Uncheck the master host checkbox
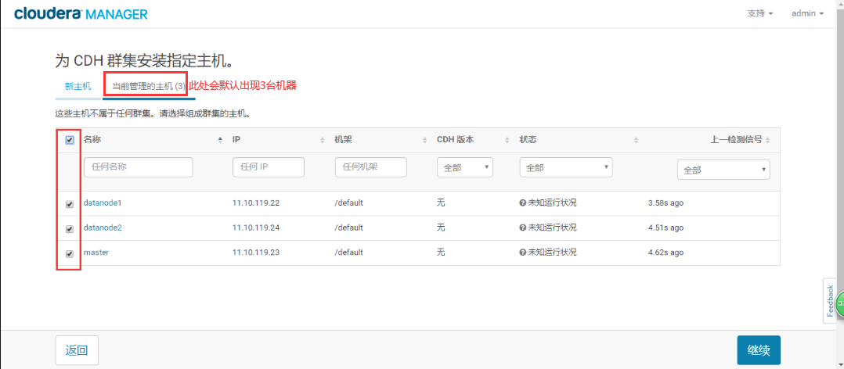844x369 pixels. click(70, 253)
